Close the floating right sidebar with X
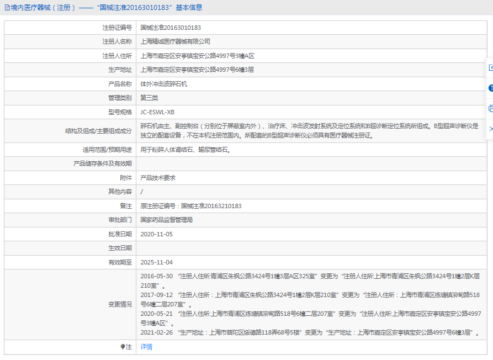The height and width of the screenshot is (360, 493). click(x=490, y=128)
